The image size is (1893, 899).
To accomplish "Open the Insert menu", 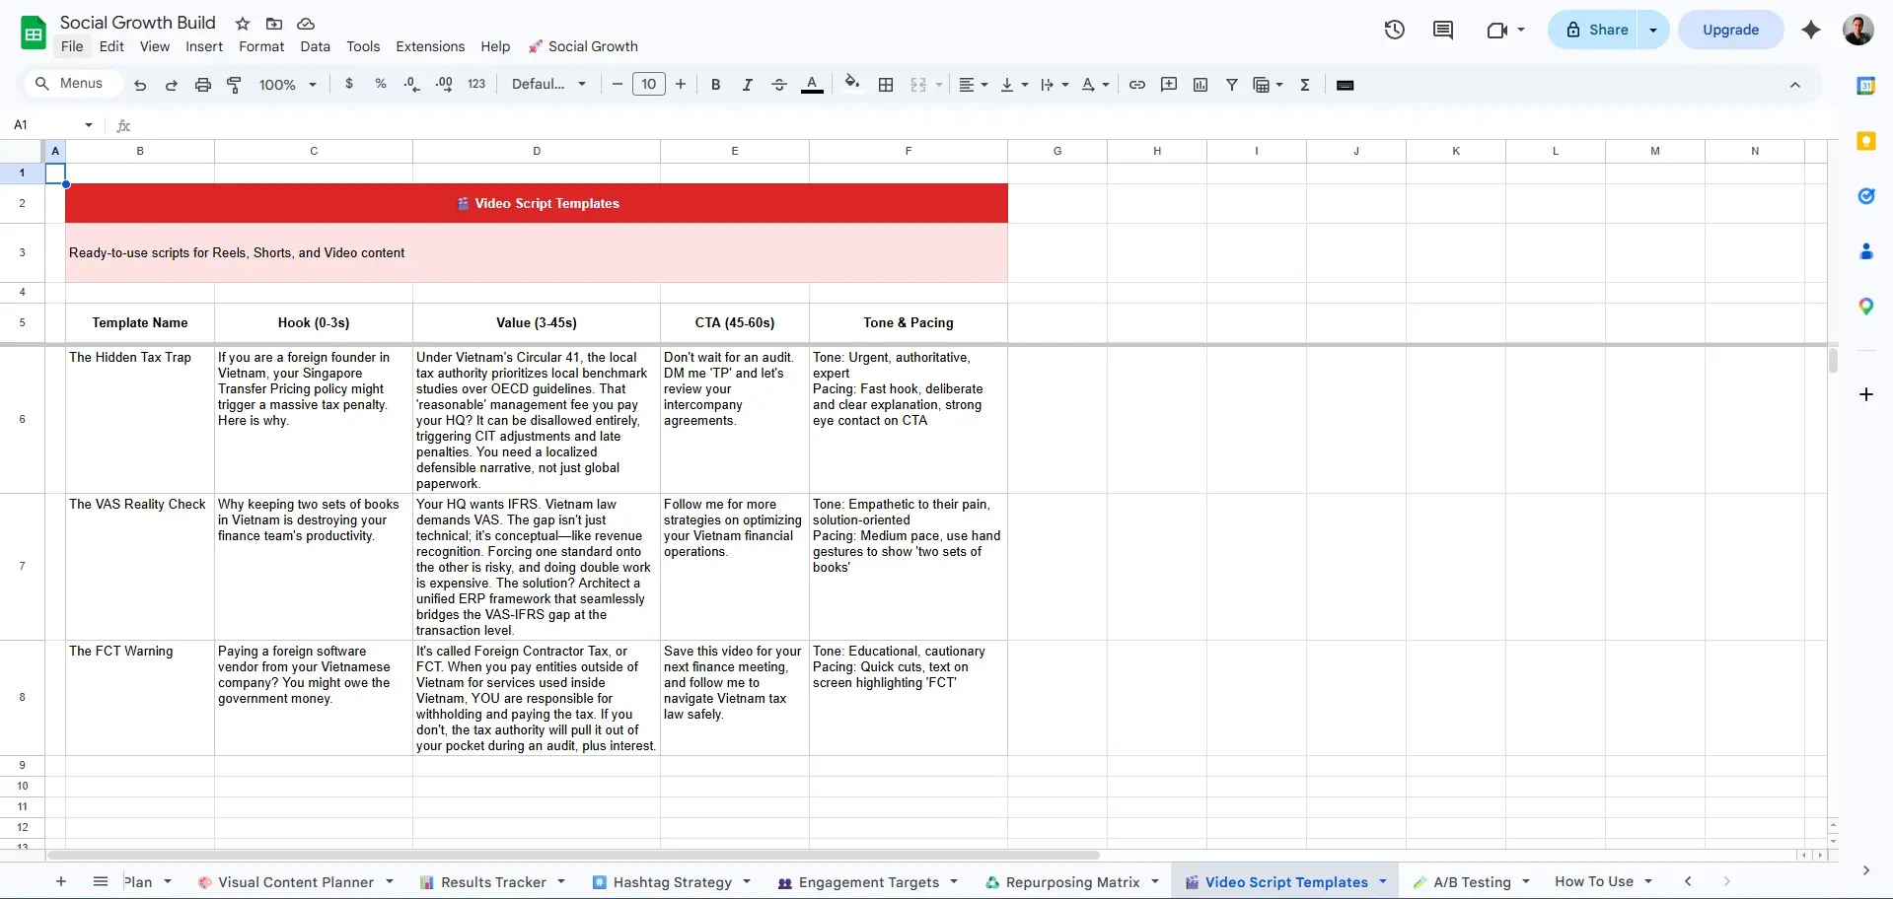I will tap(204, 46).
